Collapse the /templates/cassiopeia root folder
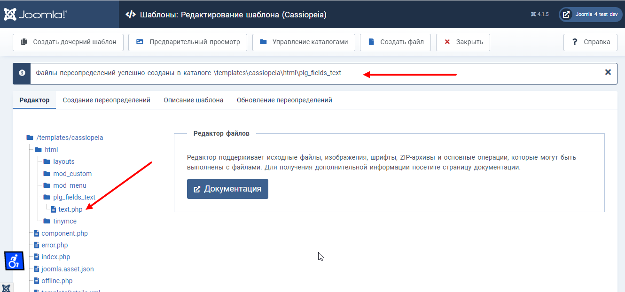 70,138
